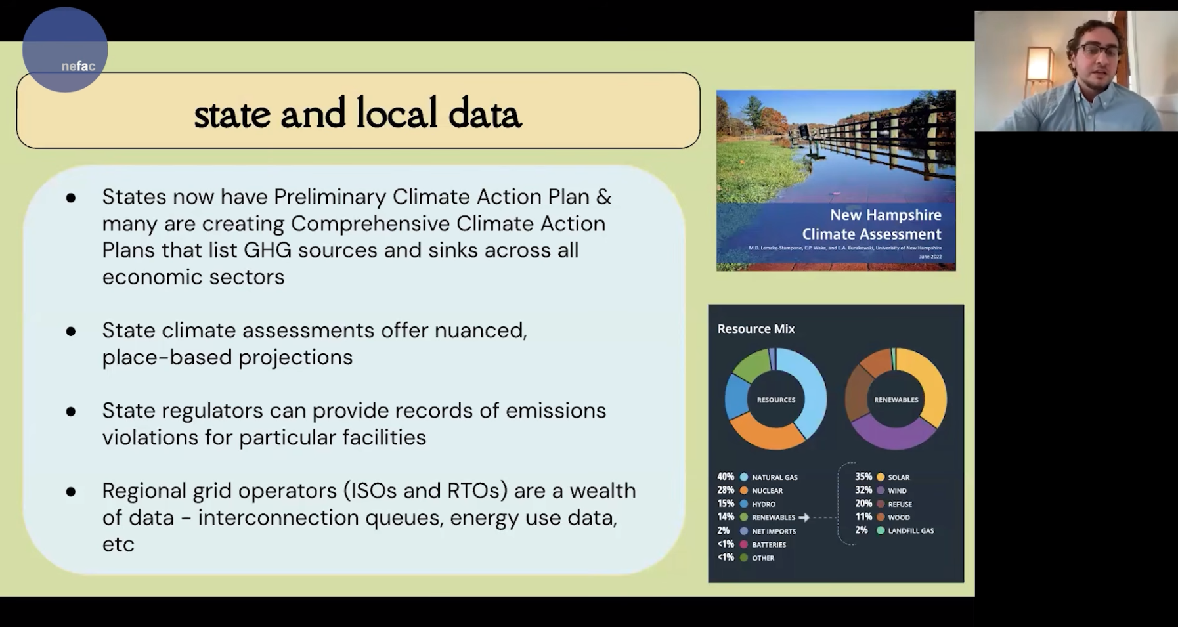This screenshot has width=1178, height=627.
Task: Click the Natural Gas legend color dot
Action: coord(744,477)
